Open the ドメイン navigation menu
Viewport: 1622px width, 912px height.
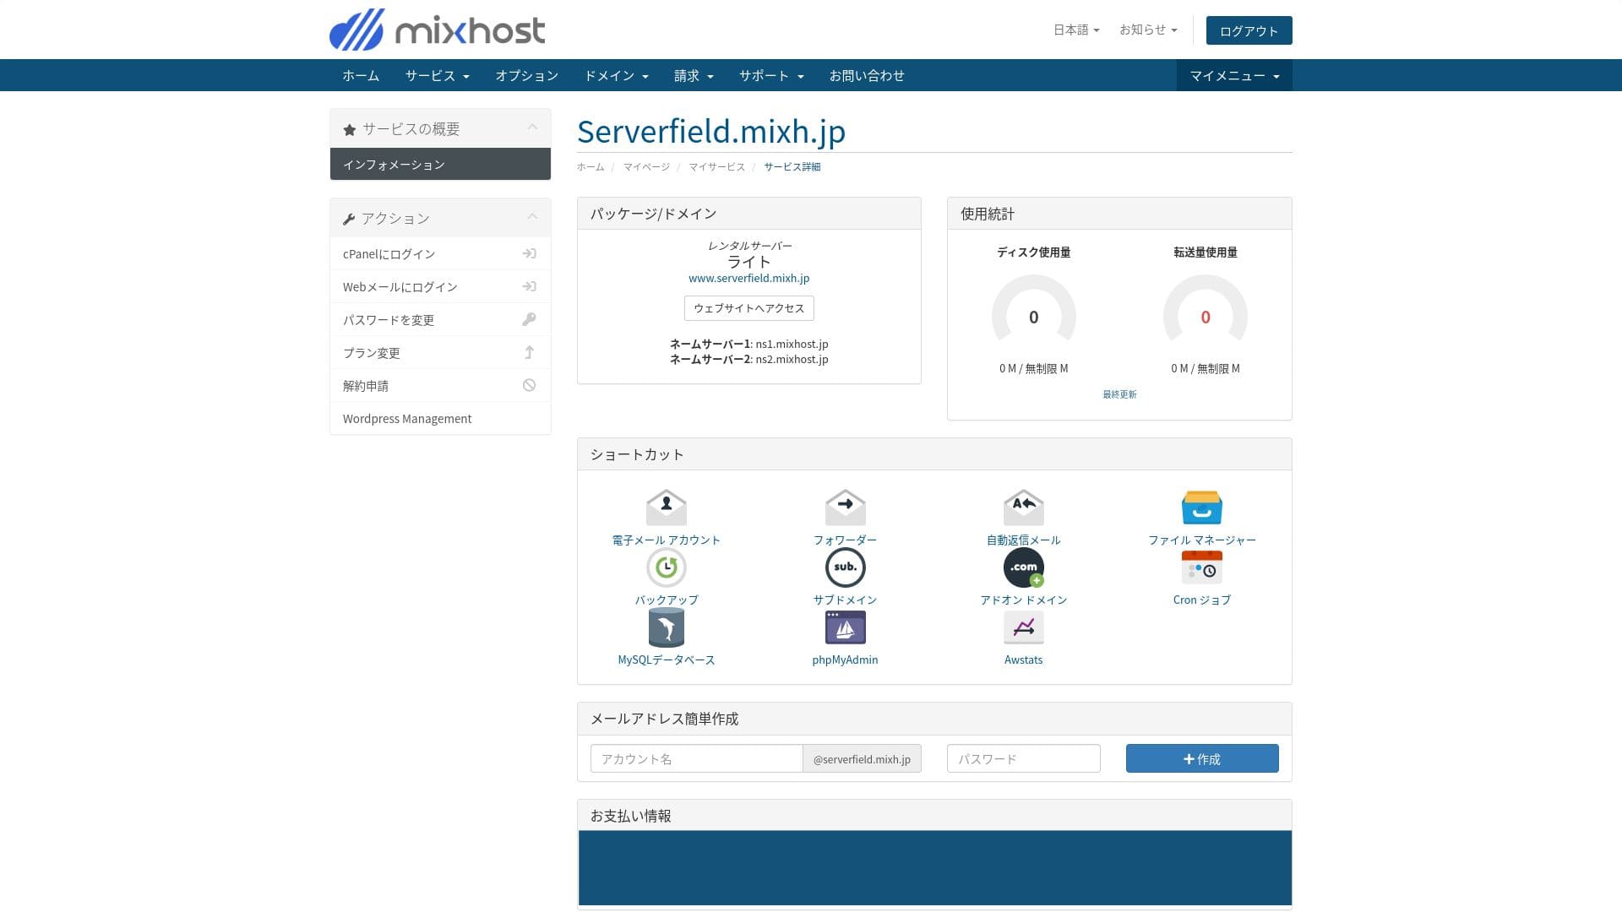pyautogui.click(x=616, y=76)
